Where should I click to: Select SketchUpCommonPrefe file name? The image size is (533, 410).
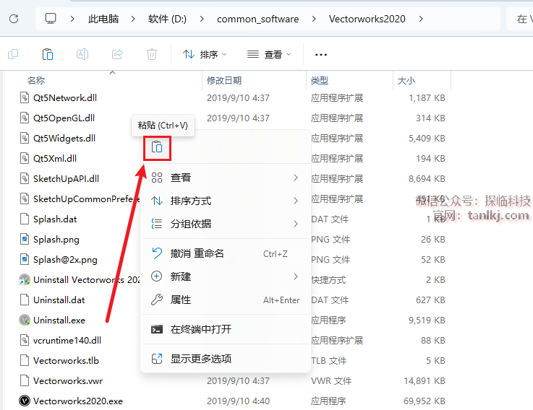point(86,199)
